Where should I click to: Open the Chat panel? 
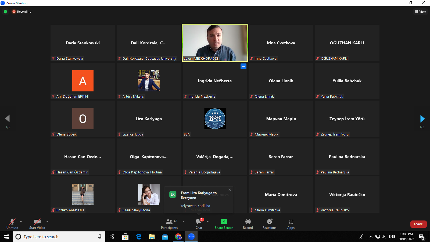(x=199, y=224)
